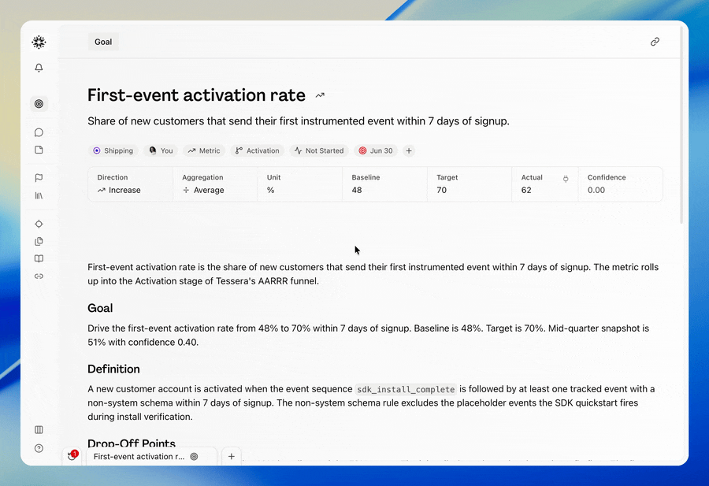Click the page title First-event activation rate

click(196, 95)
